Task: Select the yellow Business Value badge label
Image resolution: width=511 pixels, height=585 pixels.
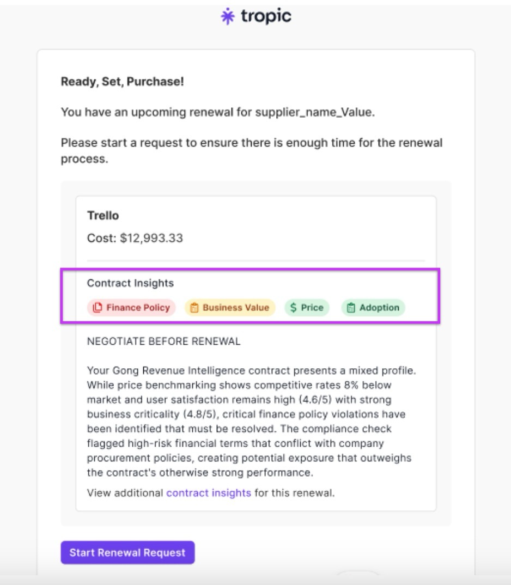Action: point(236,308)
